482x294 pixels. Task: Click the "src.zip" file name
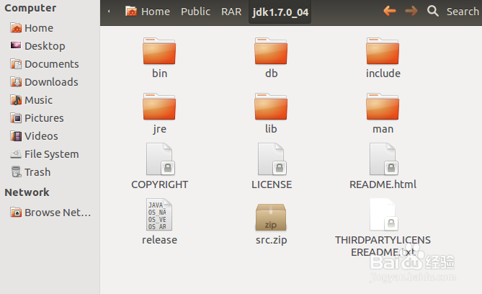(271, 240)
